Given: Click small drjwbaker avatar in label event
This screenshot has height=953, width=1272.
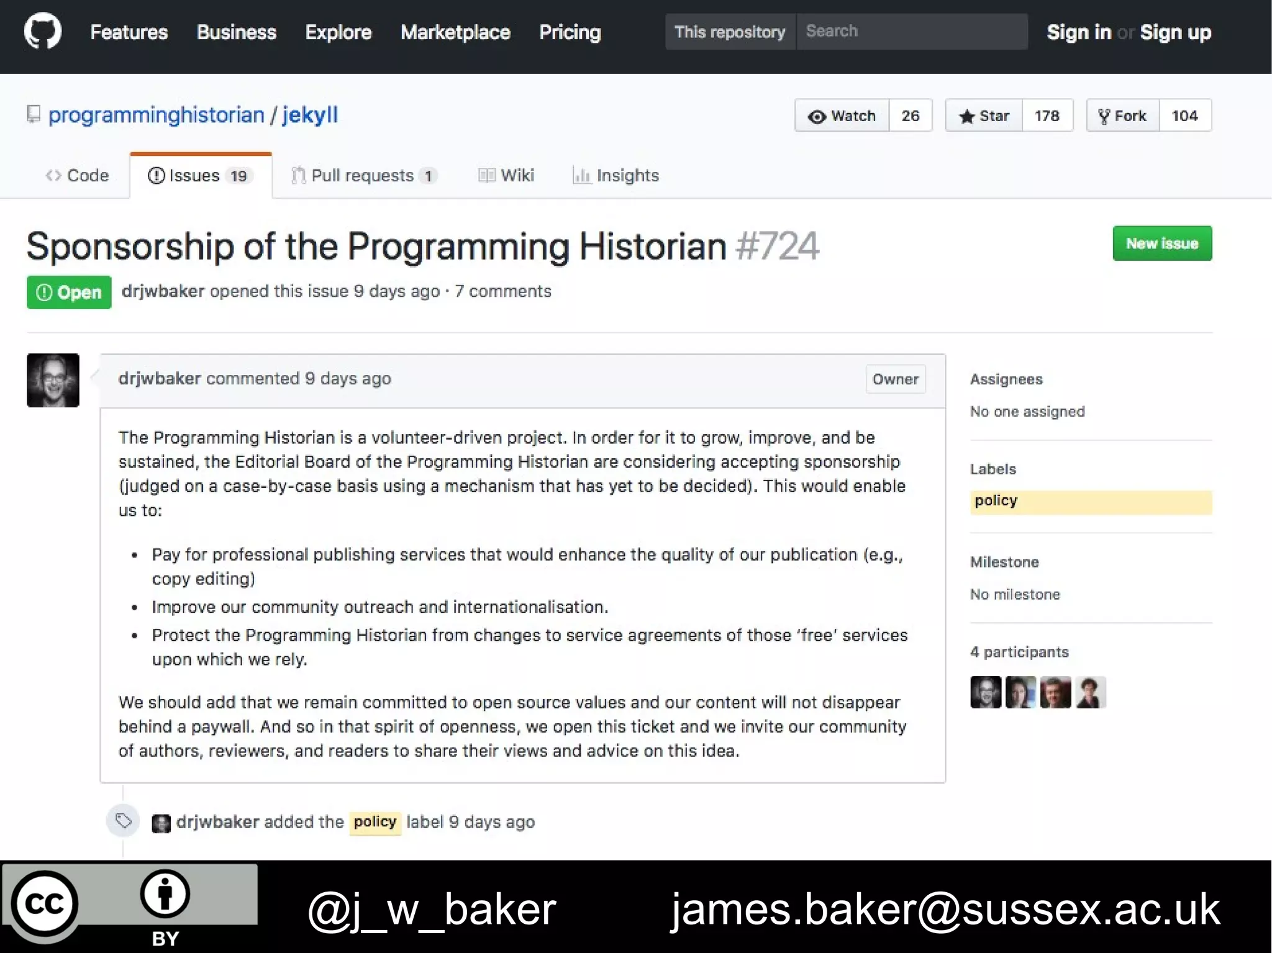Looking at the screenshot, I should pos(161,823).
